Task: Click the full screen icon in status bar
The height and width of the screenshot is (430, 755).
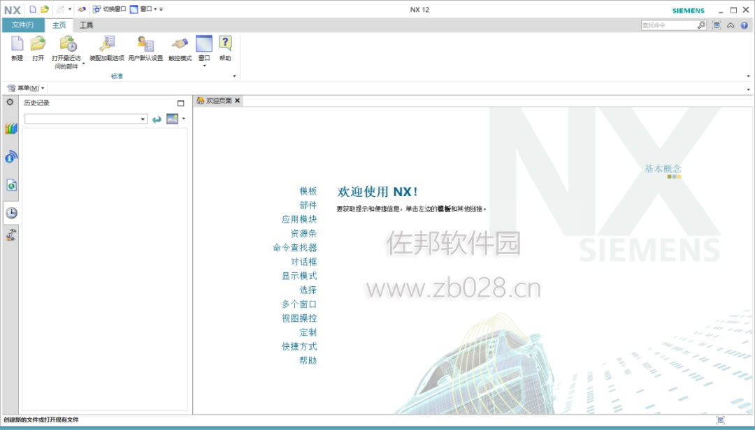Action: (720, 420)
